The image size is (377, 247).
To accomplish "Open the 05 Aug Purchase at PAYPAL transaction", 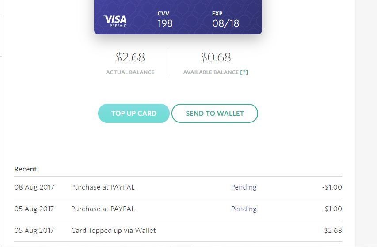I will [103, 209].
